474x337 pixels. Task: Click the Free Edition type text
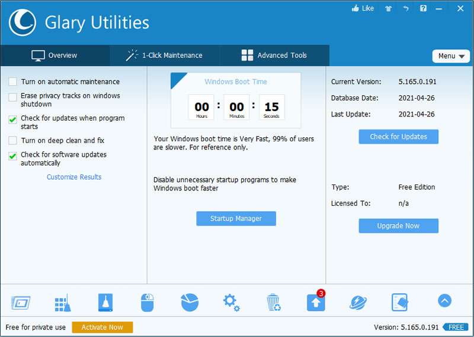click(x=417, y=187)
